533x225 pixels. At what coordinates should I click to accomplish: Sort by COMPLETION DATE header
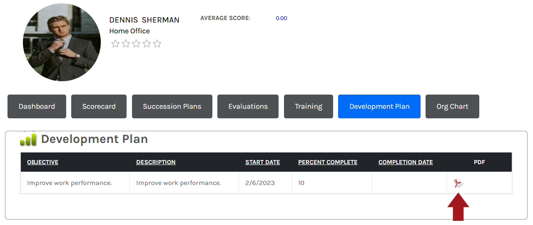(406, 162)
